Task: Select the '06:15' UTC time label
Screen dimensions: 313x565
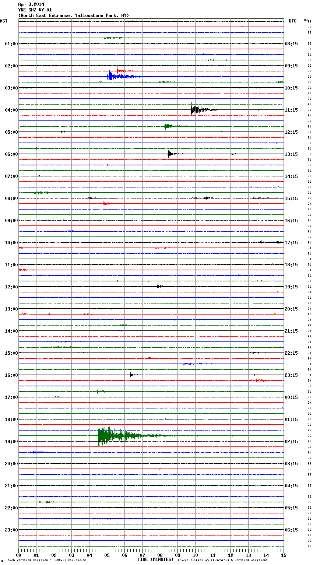Action: point(291,530)
